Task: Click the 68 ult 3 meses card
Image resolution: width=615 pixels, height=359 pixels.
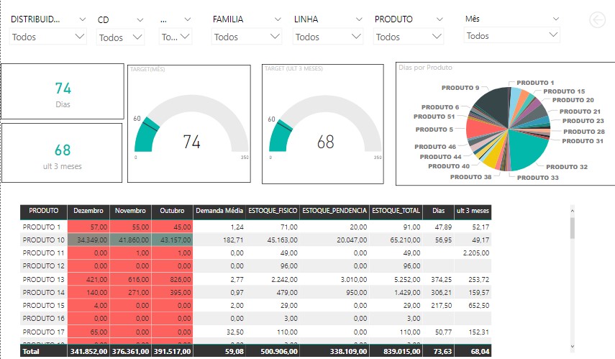Action: (63, 153)
